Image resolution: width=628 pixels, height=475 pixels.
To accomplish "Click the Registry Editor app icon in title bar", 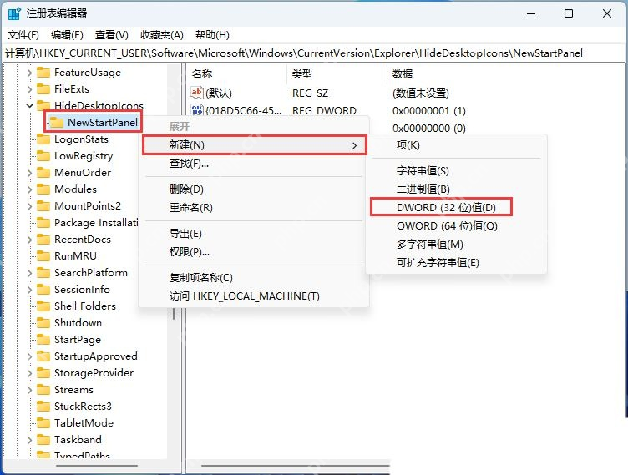I will tap(14, 13).
